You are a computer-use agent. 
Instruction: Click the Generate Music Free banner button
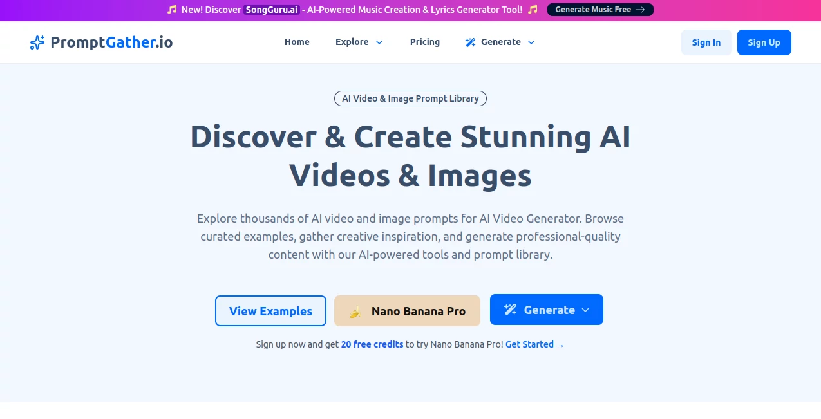600,10
